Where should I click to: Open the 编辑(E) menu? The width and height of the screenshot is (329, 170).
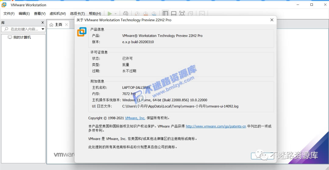[24, 14]
